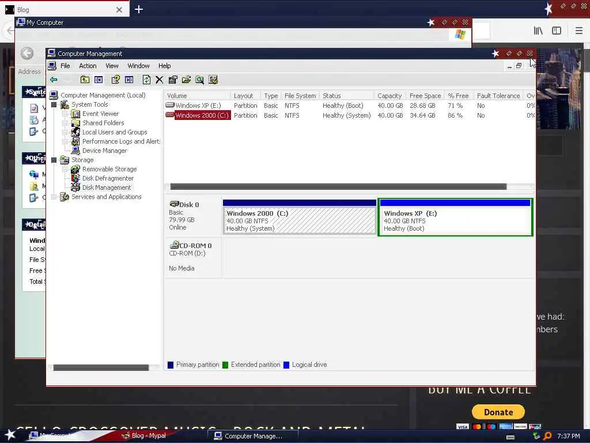
Task: Click the Start star button on taskbar
Action: click(x=10, y=435)
